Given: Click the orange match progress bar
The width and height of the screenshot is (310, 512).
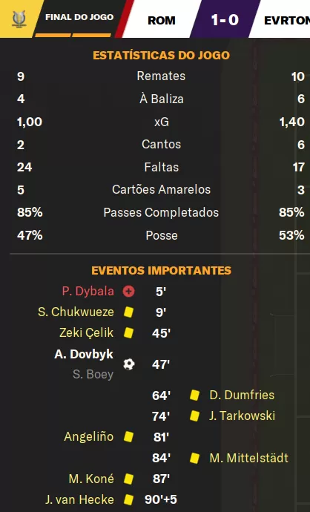Looking at the screenshot, I should pyautogui.click(x=73, y=35).
